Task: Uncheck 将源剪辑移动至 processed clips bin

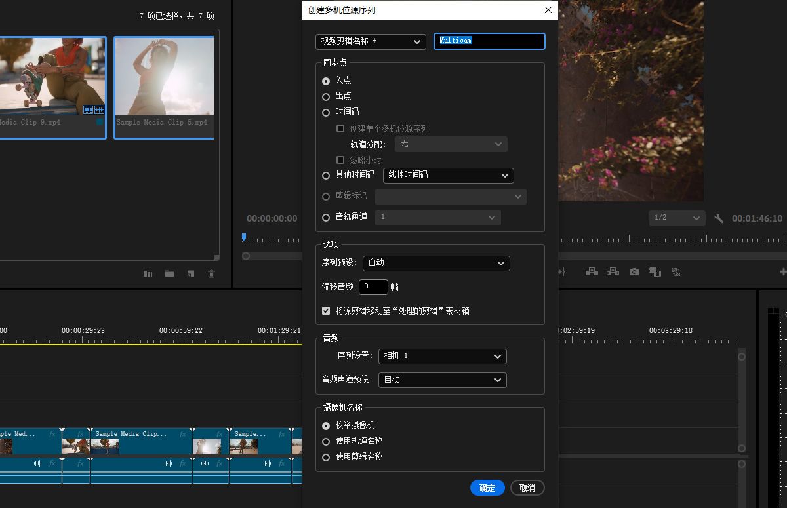Action: coord(326,311)
